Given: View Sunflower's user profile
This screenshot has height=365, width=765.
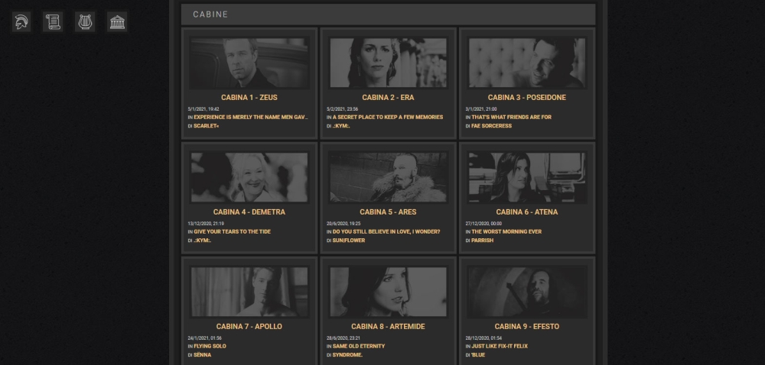Looking at the screenshot, I should (349, 241).
